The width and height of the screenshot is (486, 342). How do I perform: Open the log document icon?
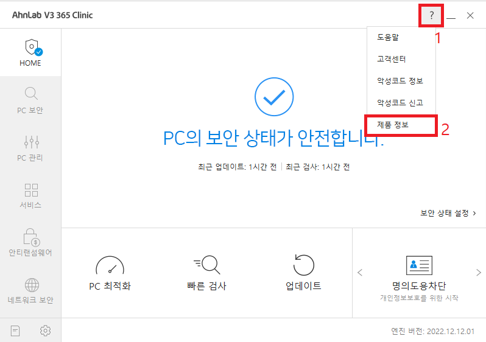pyautogui.click(x=15, y=330)
